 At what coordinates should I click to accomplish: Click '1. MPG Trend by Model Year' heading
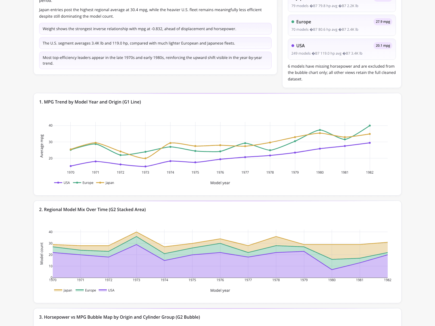coord(90,102)
